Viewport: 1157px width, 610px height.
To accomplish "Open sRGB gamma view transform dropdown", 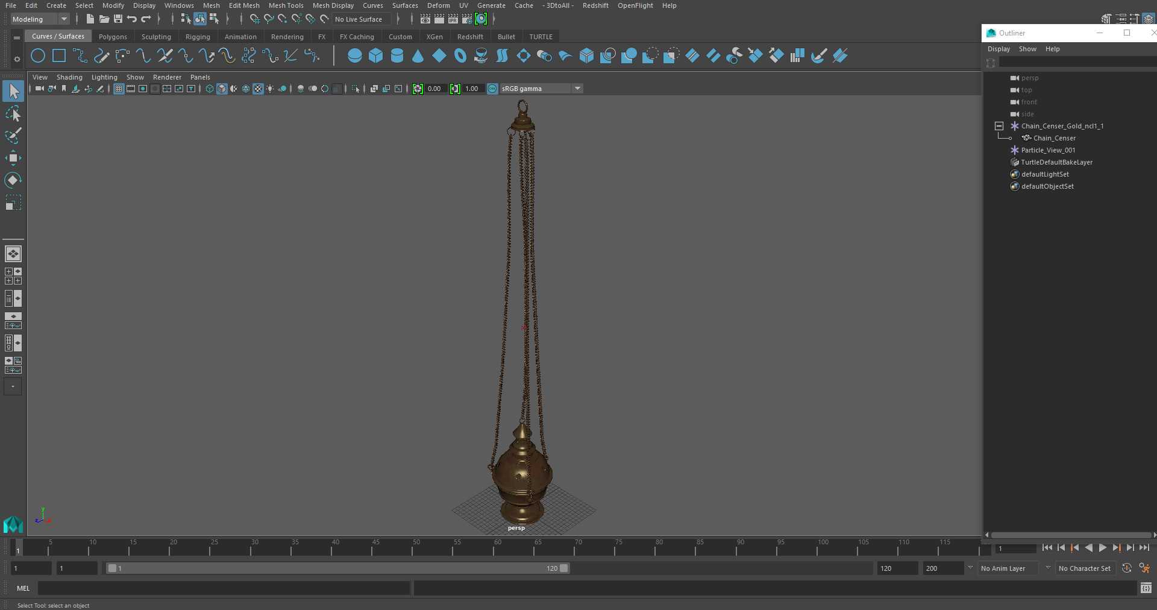I will click(541, 89).
